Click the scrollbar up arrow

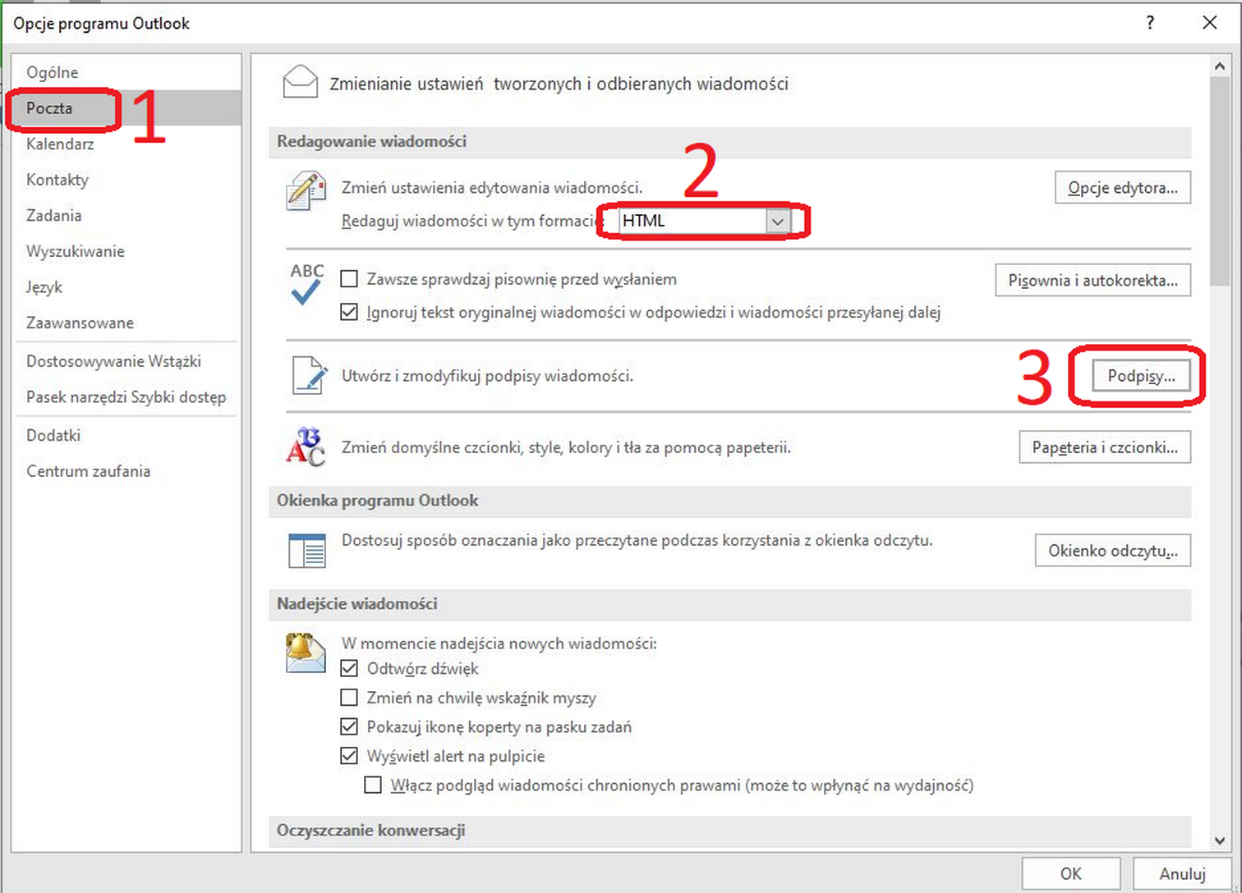coord(1220,65)
